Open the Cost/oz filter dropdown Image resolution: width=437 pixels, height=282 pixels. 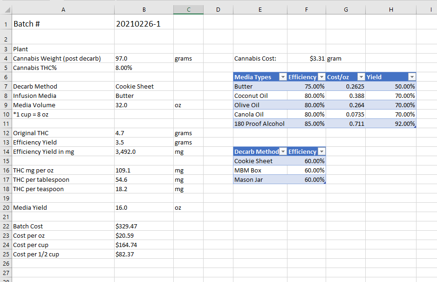(x=361, y=77)
